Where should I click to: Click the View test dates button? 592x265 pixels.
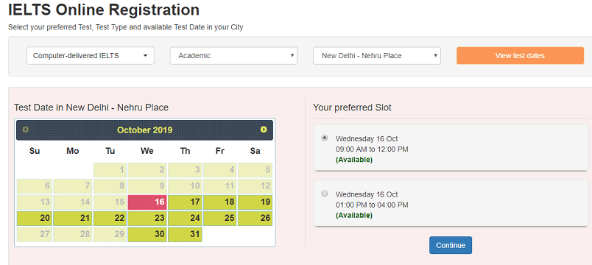point(520,55)
